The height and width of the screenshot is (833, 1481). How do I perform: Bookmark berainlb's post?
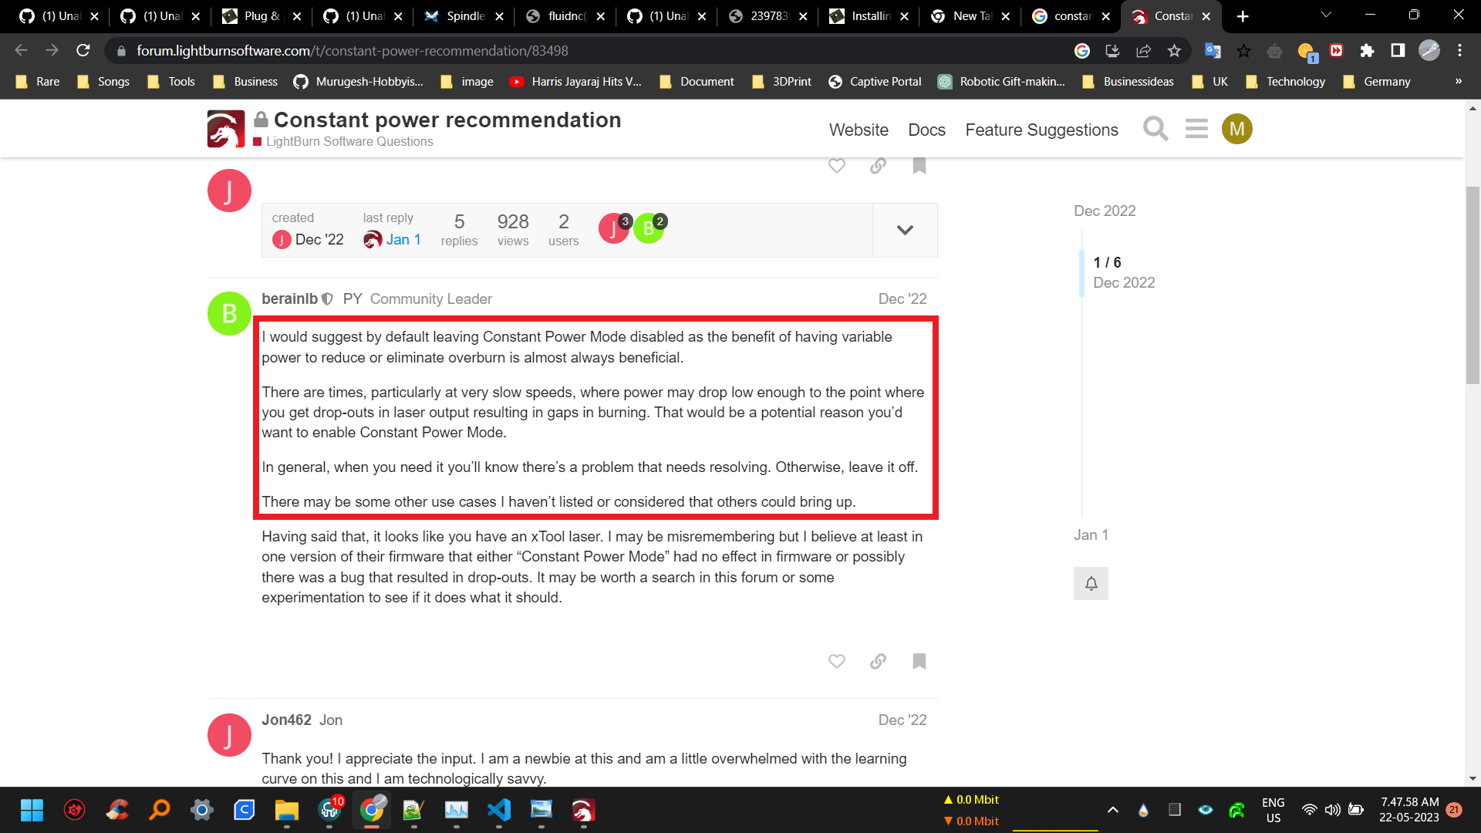click(x=919, y=661)
